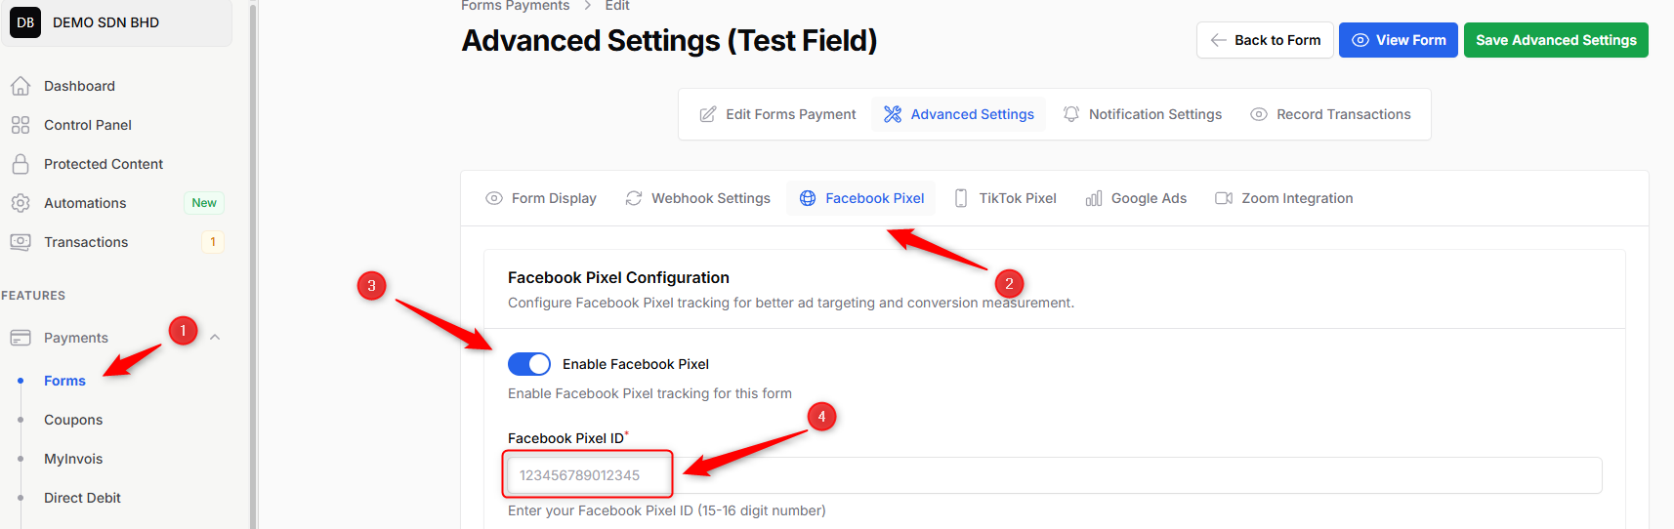Open Coupons in the sidebar
1674x529 pixels.
coord(73,420)
